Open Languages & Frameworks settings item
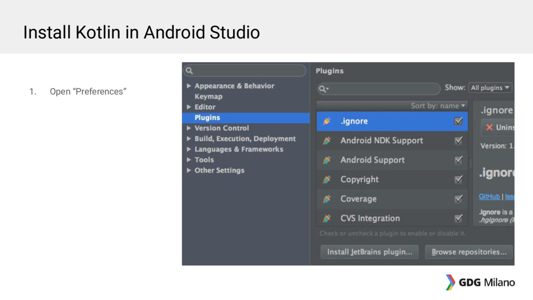 238,149
